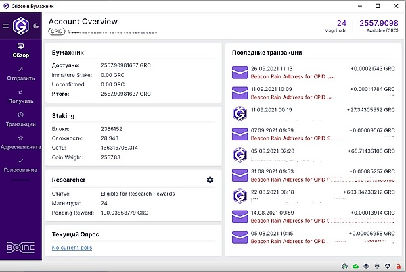This screenshot has height=272, width=406.
Task: Click the Итого total balance value
Action: point(126,94)
